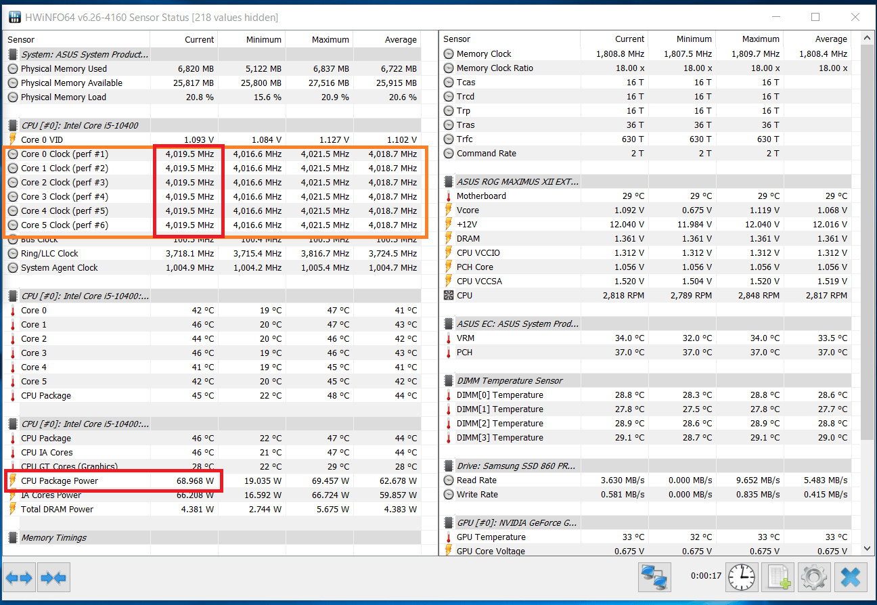The width and height of the screenshot is (877, 605).
Task: Click the System Agent Clock row icon
Action: point(13,267)
